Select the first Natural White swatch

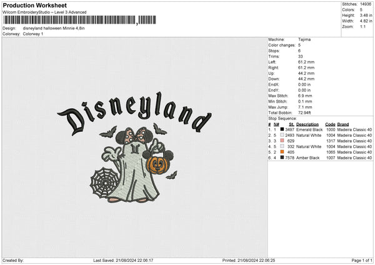click(x=282, y=135)
